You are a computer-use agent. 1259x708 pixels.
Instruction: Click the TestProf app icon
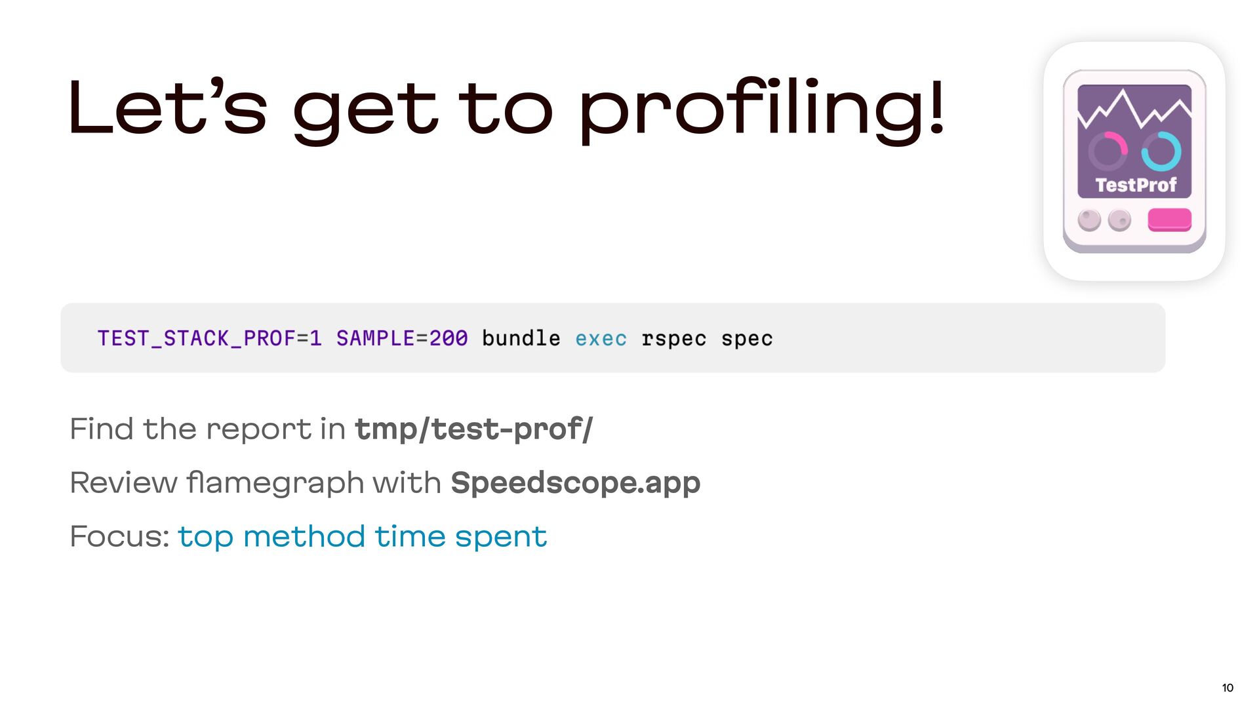(1134, 161)
